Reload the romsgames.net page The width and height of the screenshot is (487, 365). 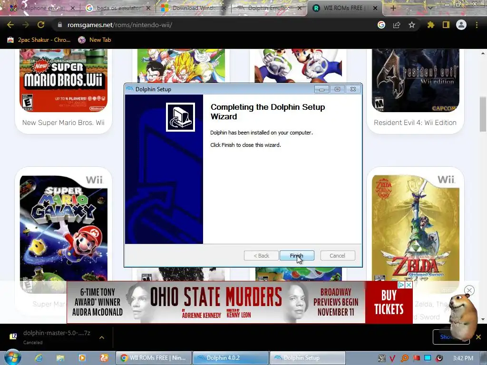coord(41,25)
